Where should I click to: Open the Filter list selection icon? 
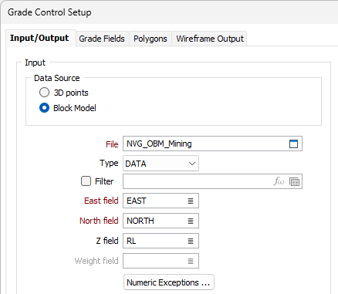pos(294,182)
